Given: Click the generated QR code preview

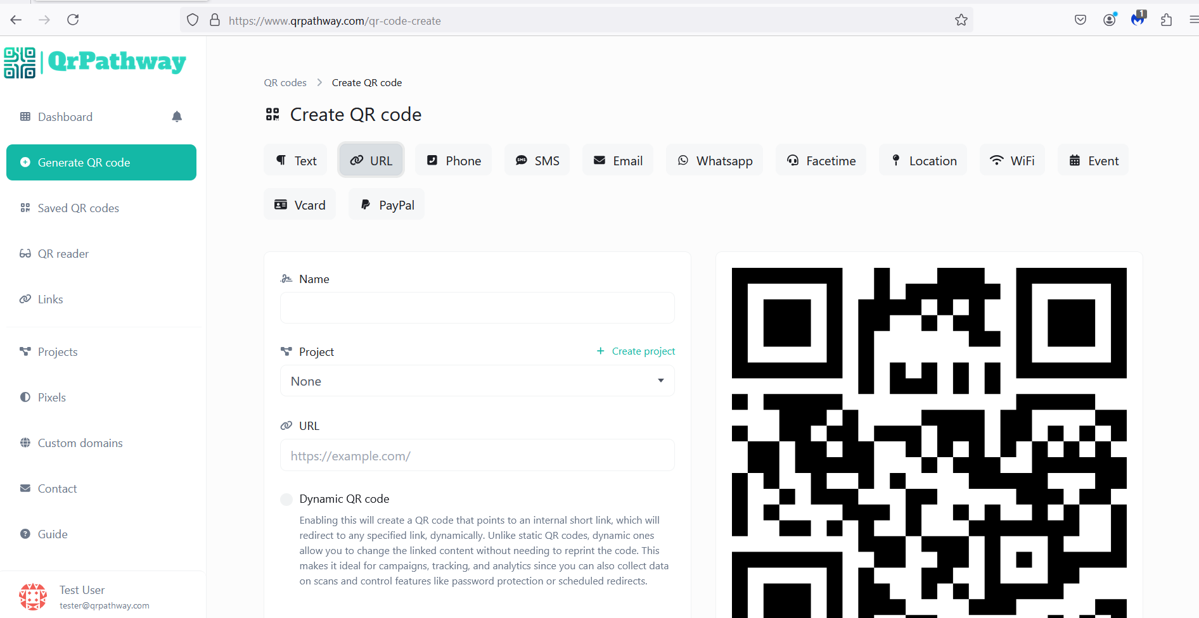Looking at the screenshot, I should [929, 442].
